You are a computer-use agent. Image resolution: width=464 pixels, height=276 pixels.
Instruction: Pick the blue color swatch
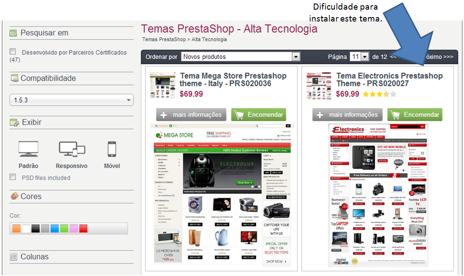point(55,228)
